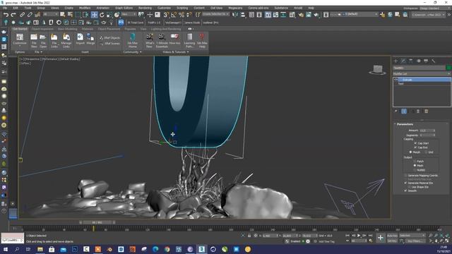Select the Patch output radio button
The image size is (452, 254).
click(415, 162)
